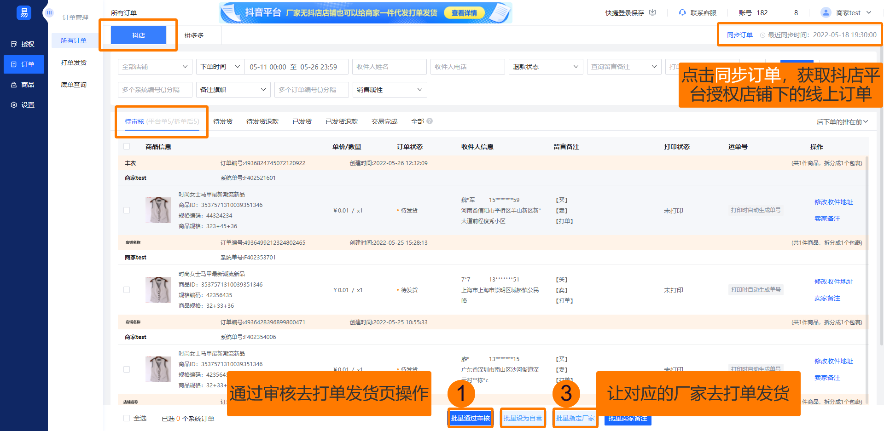Expand the 全部店铺 dropdown
The height and width of the screenshot is (431, 884).
(155, 67)
